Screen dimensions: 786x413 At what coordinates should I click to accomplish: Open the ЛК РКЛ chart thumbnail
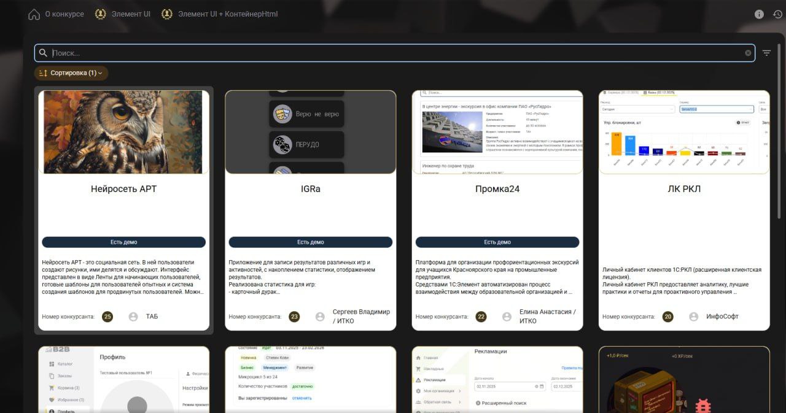(683, 132)
